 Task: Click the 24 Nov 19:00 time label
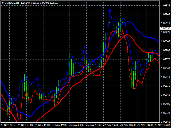(59, 125)
